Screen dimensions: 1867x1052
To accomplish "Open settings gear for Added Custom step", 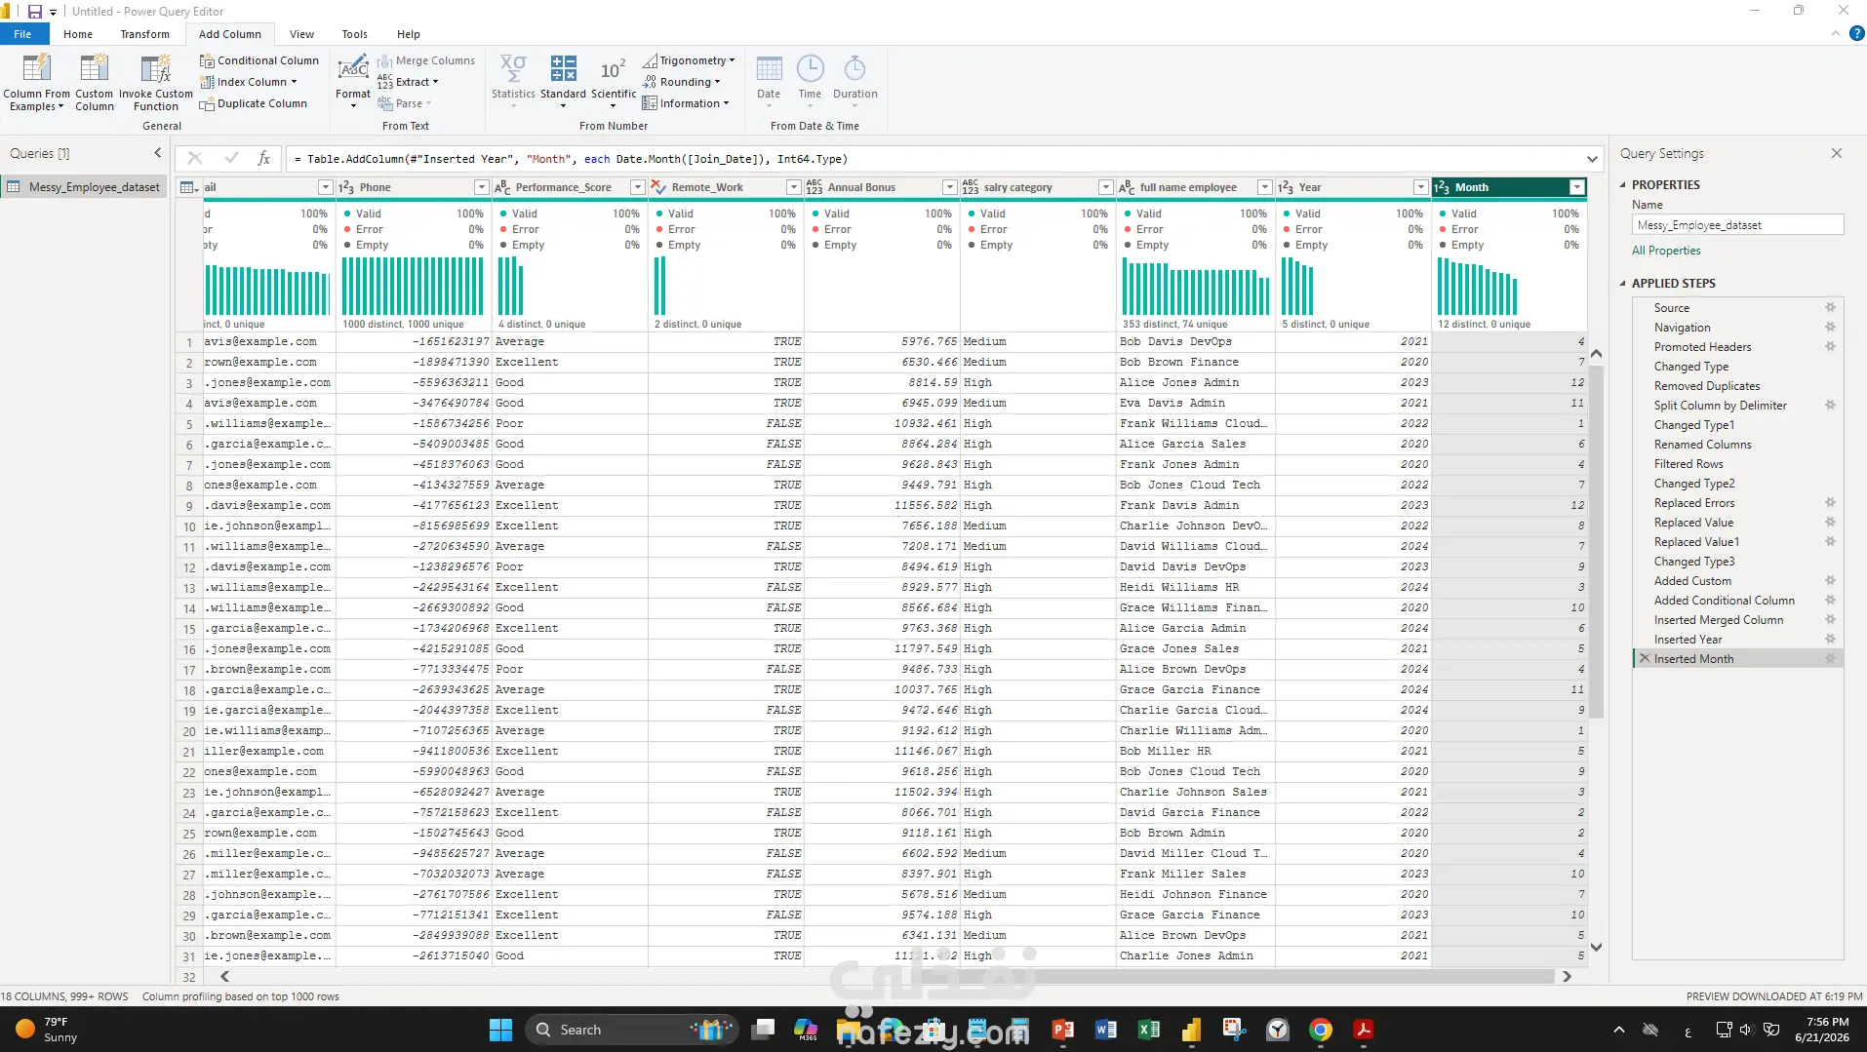I will tap(1830, 581).
